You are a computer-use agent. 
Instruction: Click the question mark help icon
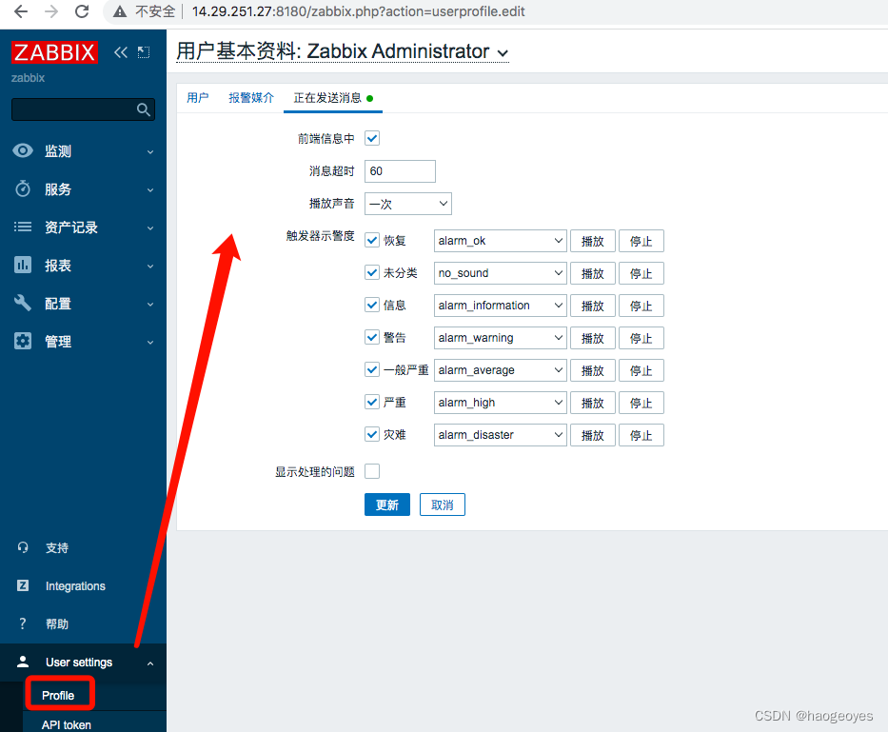(x=23, y=623)
